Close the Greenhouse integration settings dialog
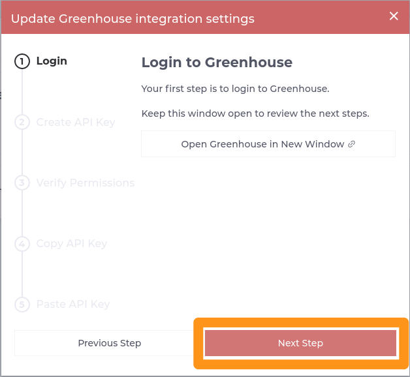 coord(394,16)
